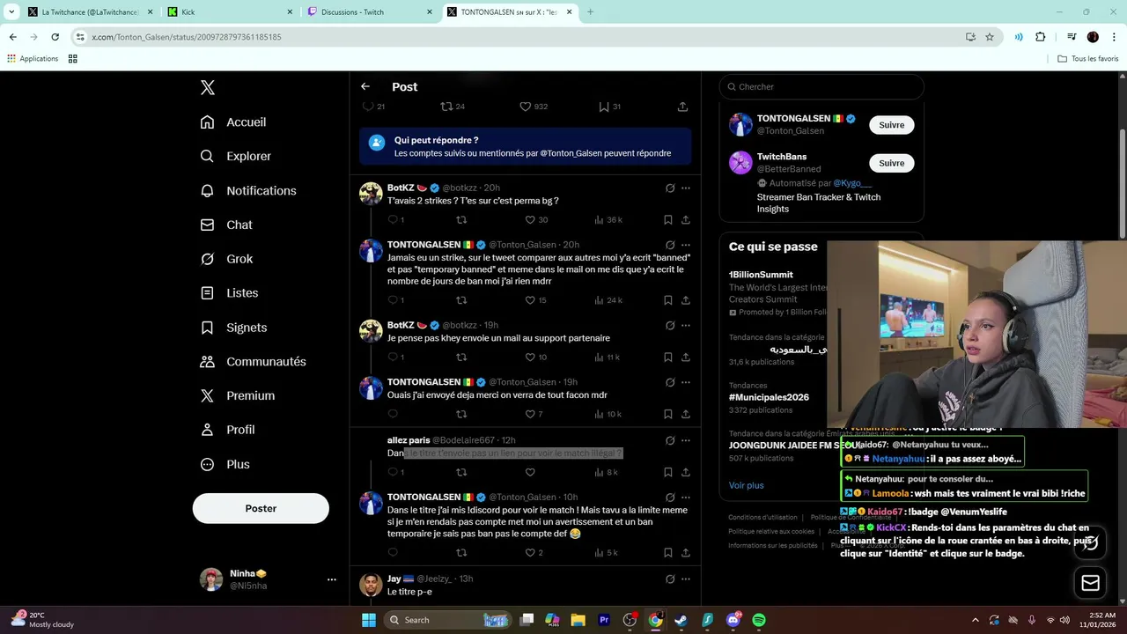Open Applications in bookmarks bar
The image size is (1127, 634).
pos(33,59)
